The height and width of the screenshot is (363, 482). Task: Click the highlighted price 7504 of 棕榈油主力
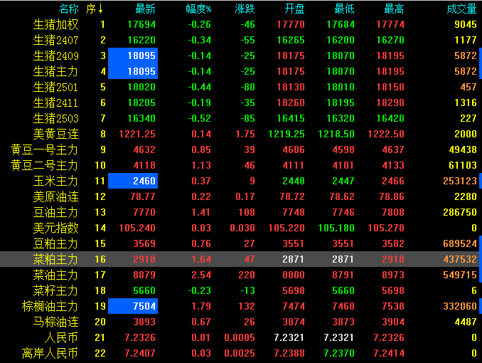tap(144, 306)
